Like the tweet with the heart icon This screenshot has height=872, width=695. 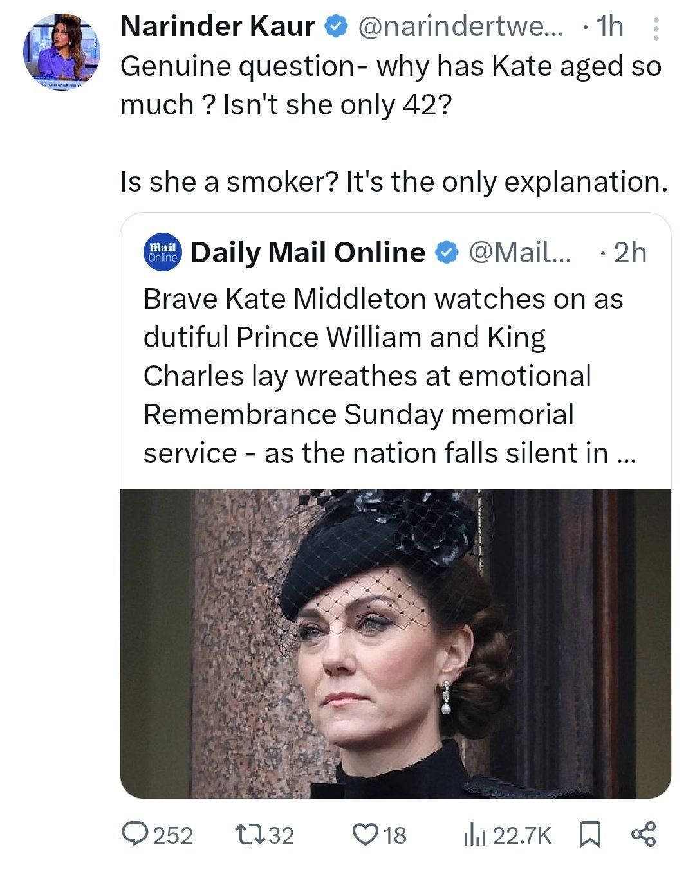pyautogui.click(x=366, y=835)
